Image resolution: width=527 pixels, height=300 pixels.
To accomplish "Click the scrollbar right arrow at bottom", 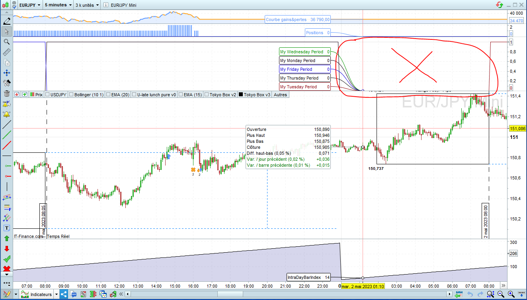I will click(450, 294).
